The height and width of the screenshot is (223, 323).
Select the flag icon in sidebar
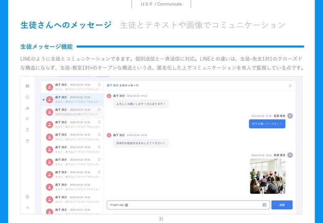click(27, 119)
